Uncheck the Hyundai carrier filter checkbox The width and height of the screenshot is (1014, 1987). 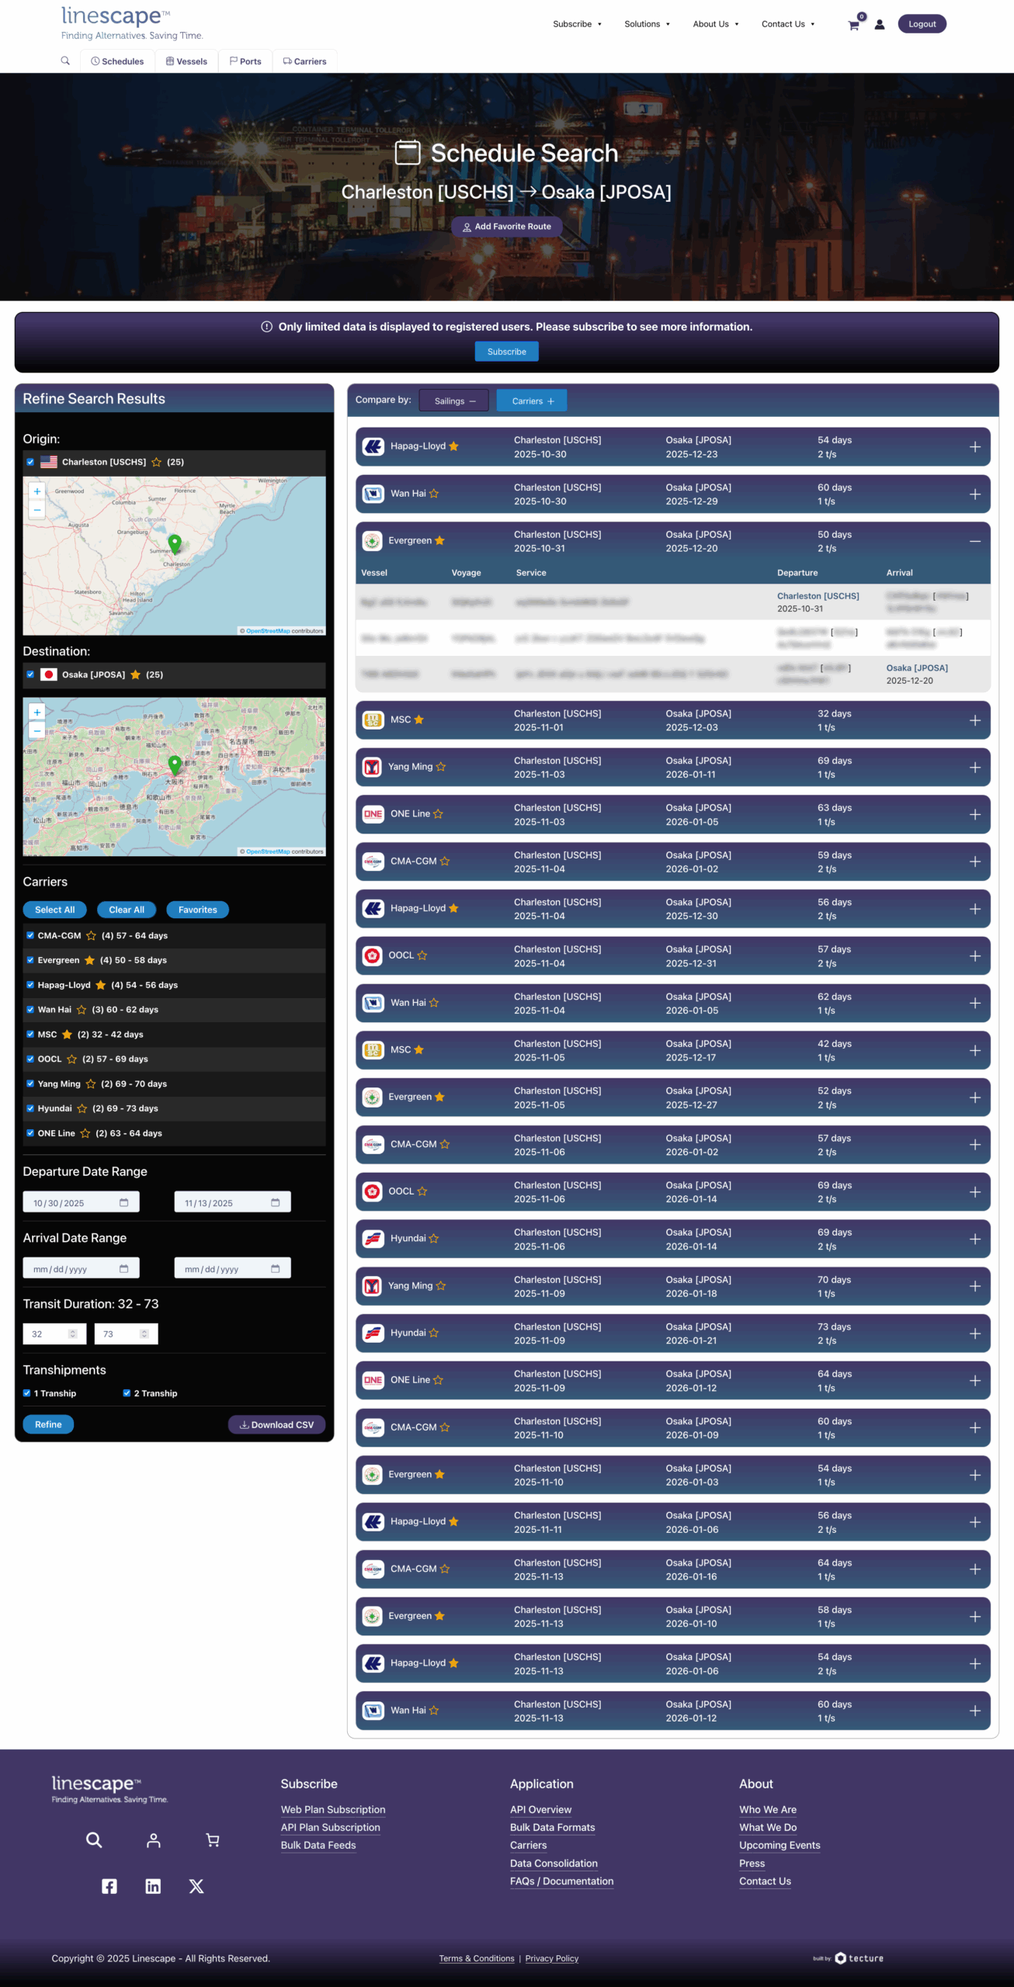click(x=30, y=1108)
